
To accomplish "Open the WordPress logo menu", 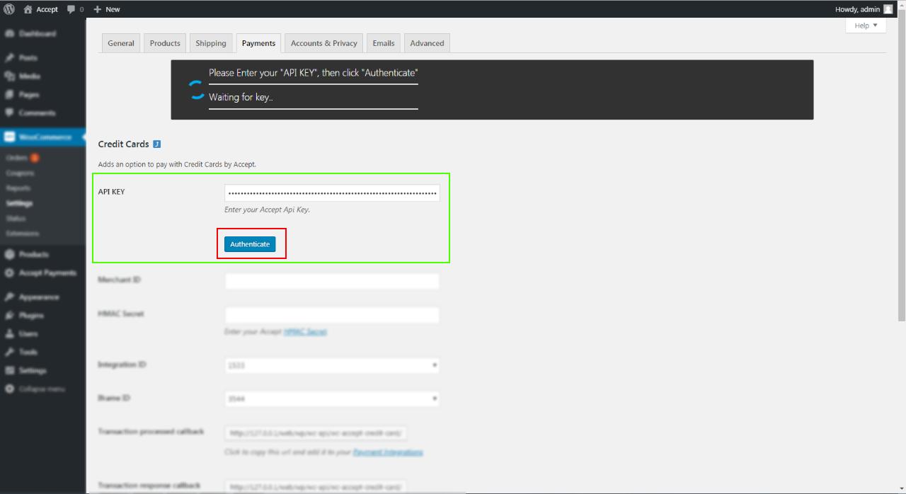I will point(9,9).
